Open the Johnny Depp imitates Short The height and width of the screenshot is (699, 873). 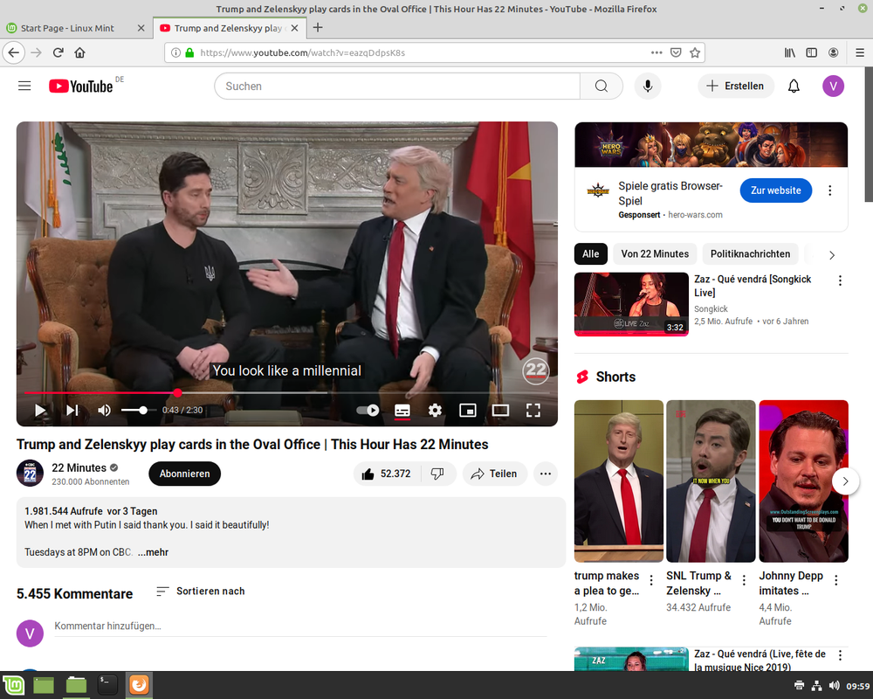pos(803,481)
